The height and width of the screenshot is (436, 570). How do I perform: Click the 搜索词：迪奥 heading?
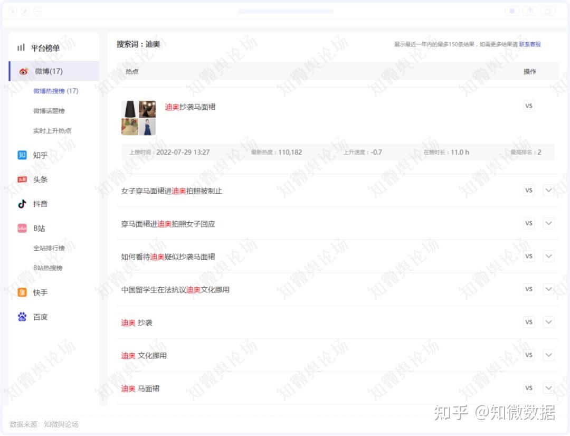point(138,44)
